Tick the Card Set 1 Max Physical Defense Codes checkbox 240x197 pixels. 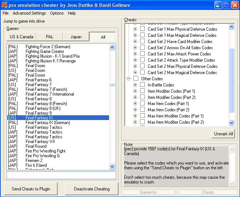tap(142, 29)
